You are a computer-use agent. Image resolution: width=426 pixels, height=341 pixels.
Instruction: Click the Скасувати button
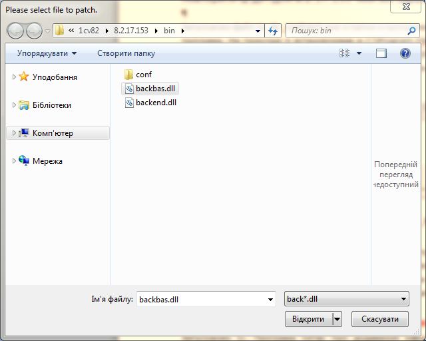380,319
